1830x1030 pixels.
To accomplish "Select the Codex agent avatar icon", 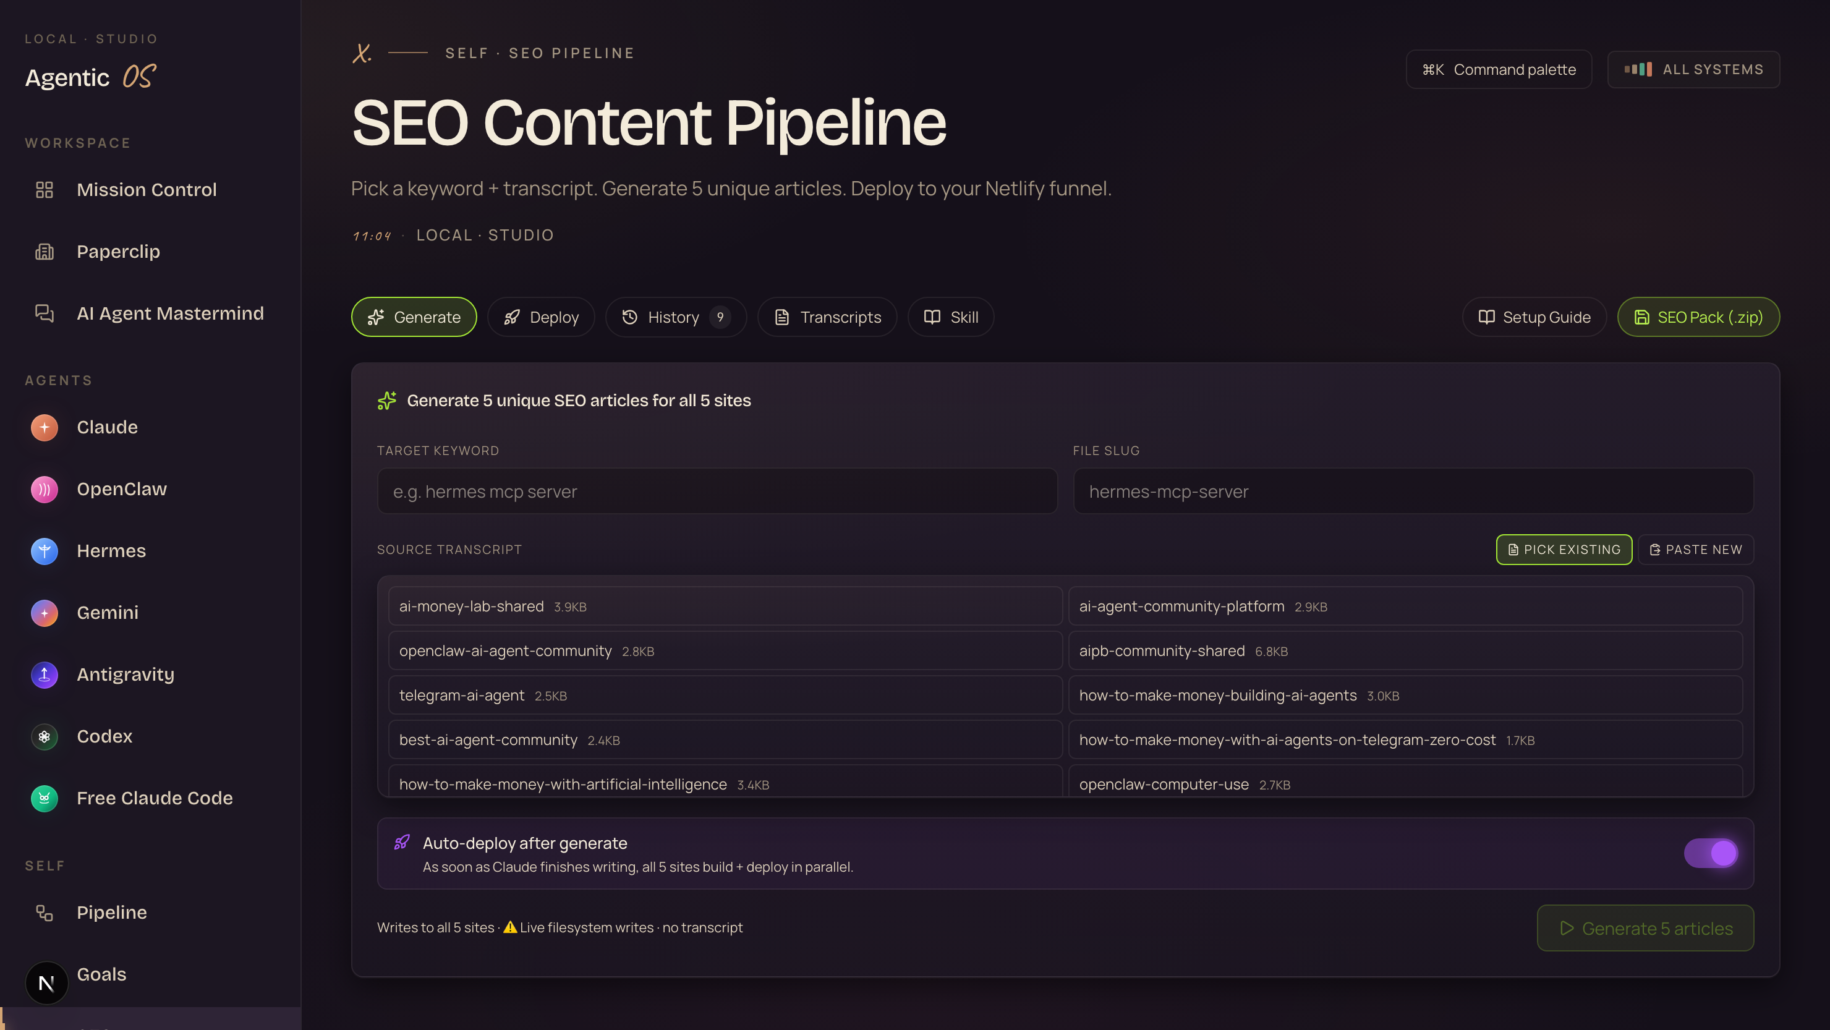I will click(x=44, y=736).
